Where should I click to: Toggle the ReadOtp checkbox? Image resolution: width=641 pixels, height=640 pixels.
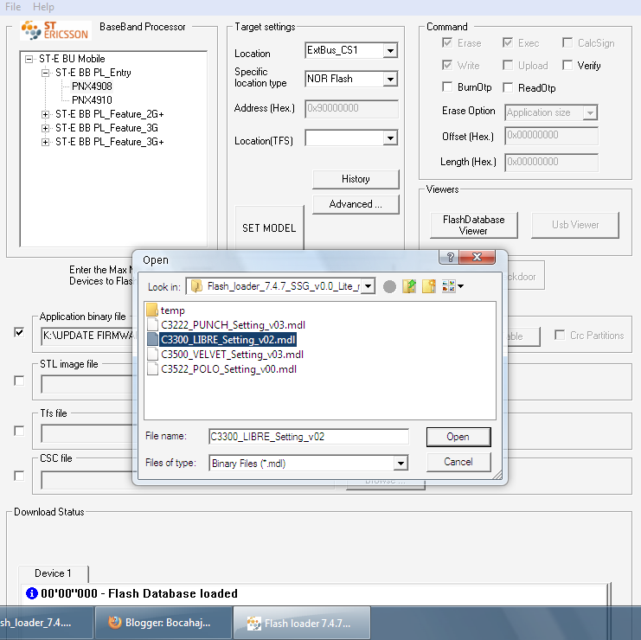[x=508, y=87]
